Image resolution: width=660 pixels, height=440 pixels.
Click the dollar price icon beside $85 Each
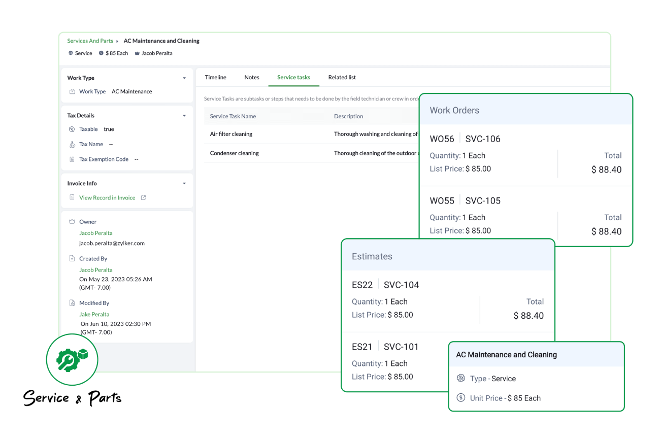point(102,53)
